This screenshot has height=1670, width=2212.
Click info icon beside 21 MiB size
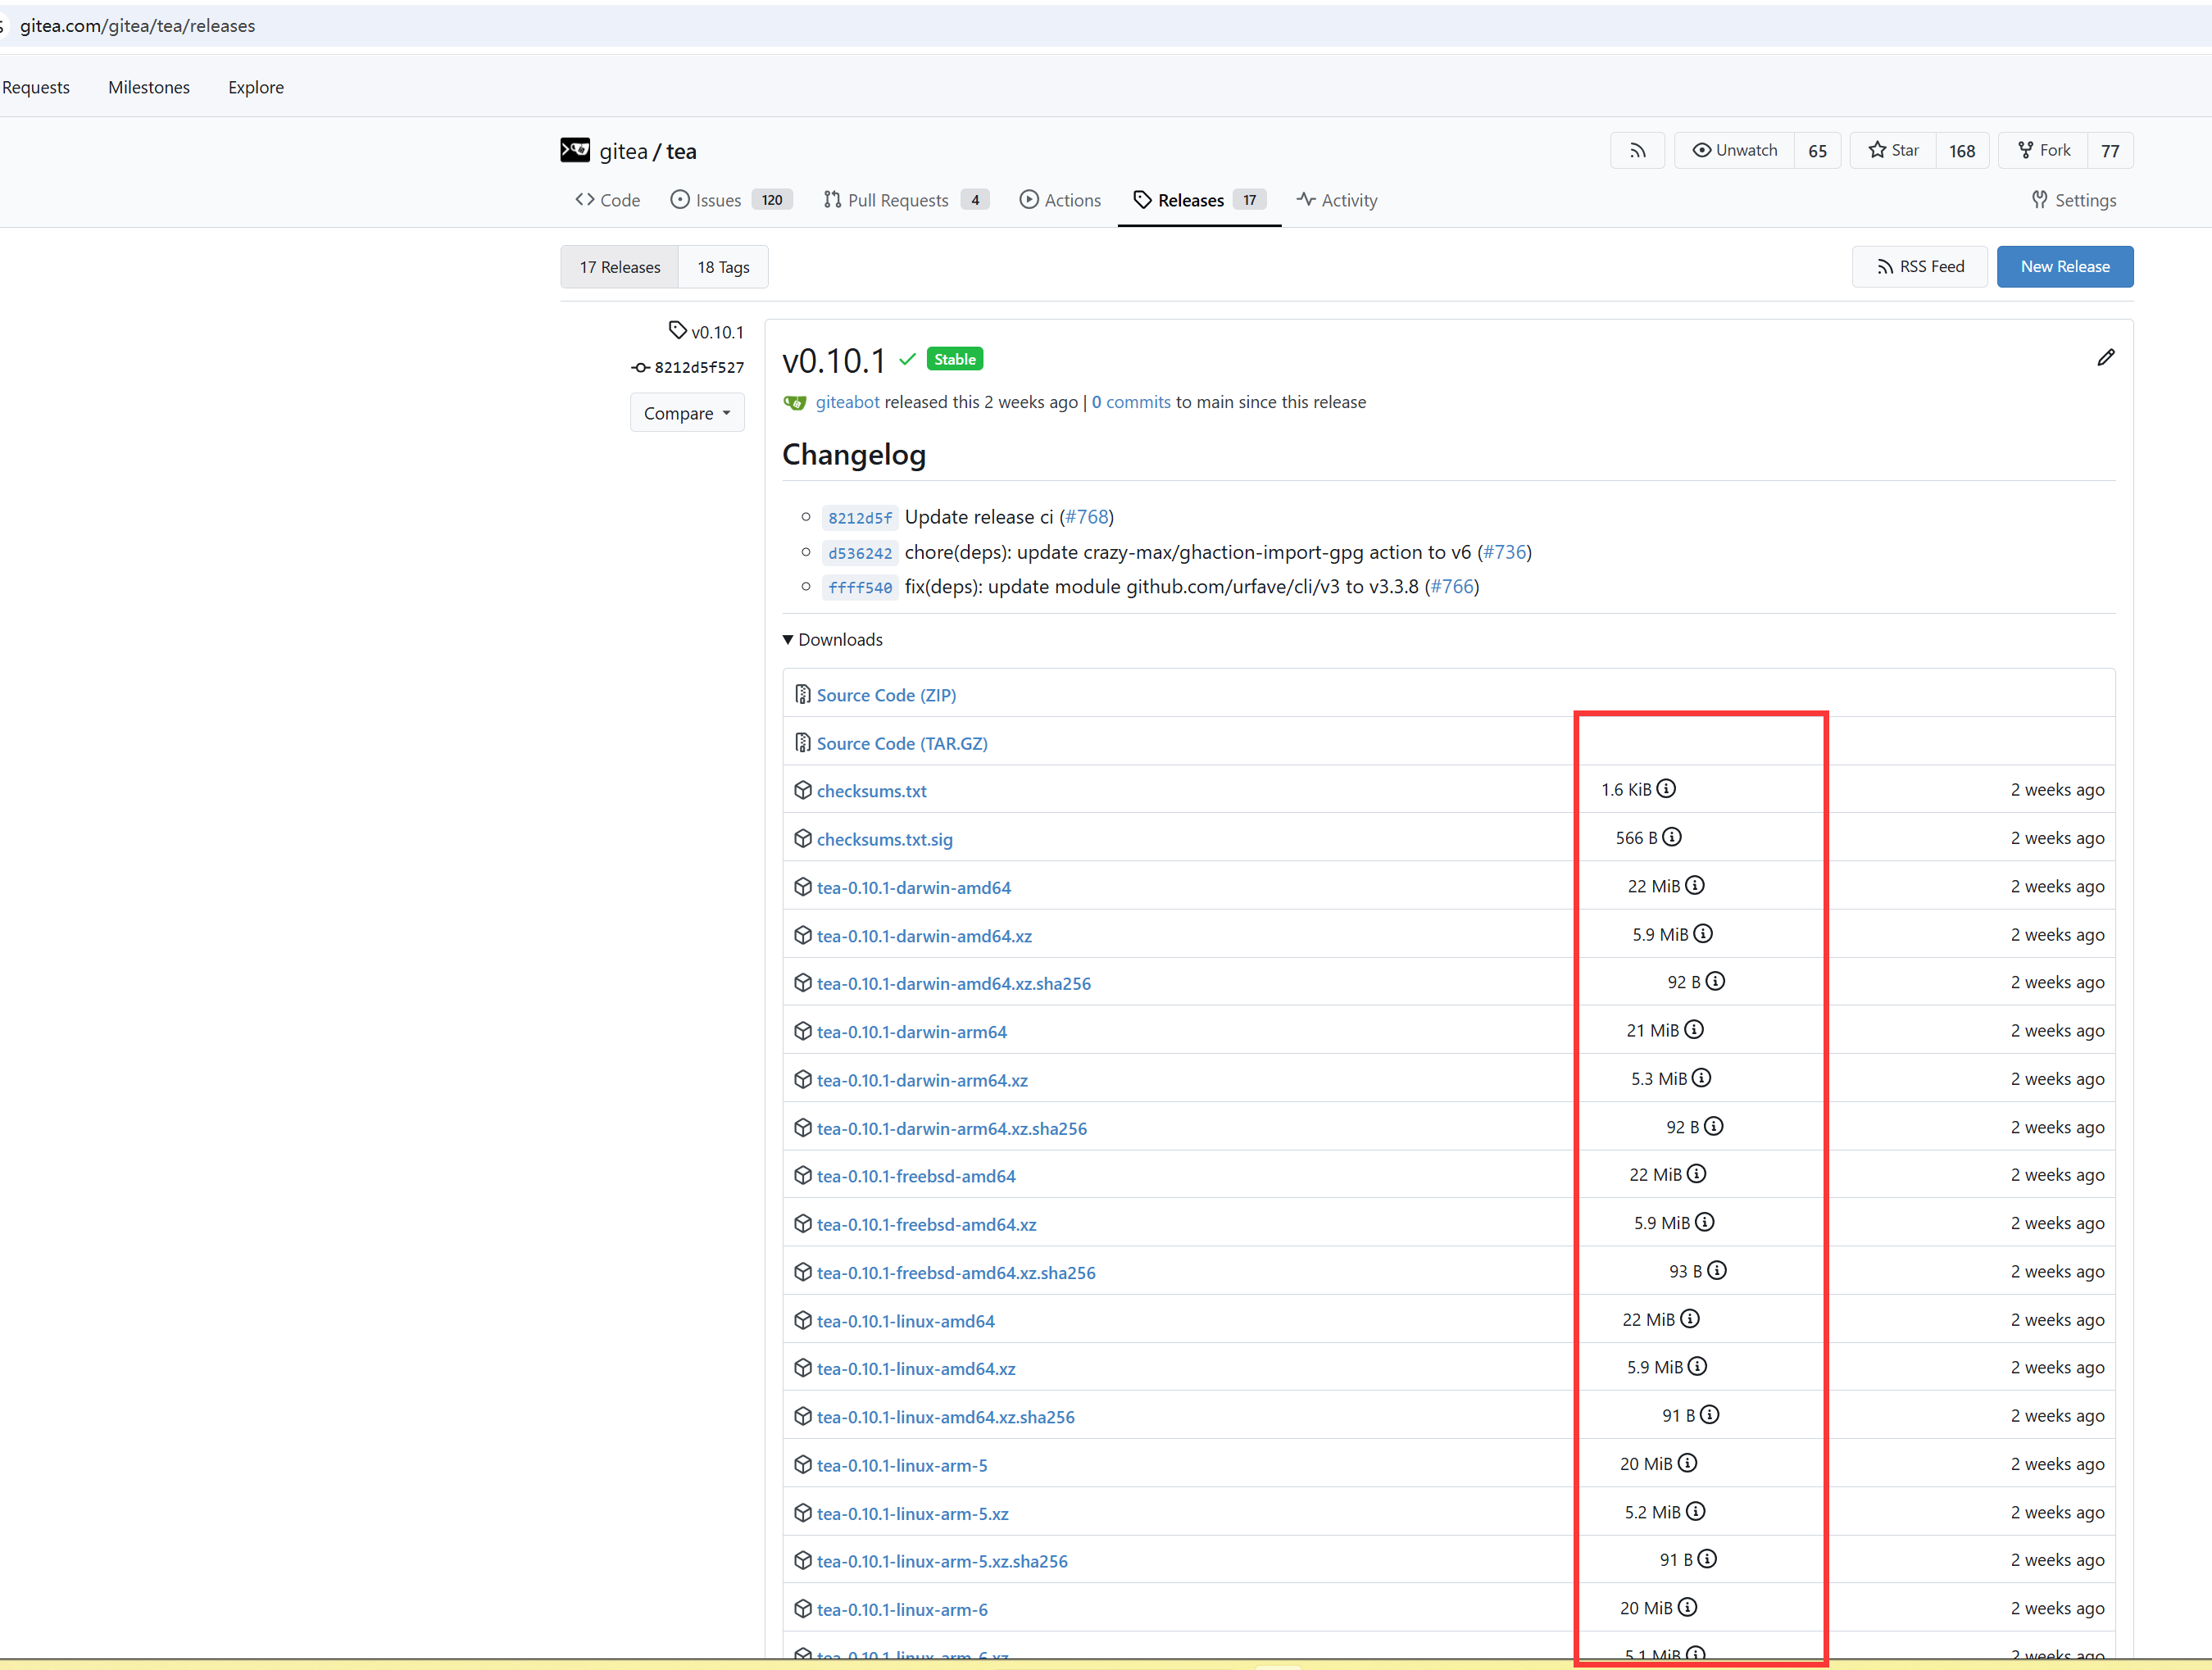tap(1694, 1030)
